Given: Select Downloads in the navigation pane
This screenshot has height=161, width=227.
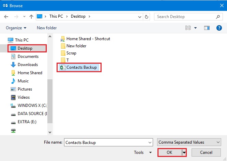Looking at the screenshot, I should click(x=28, y=65).
